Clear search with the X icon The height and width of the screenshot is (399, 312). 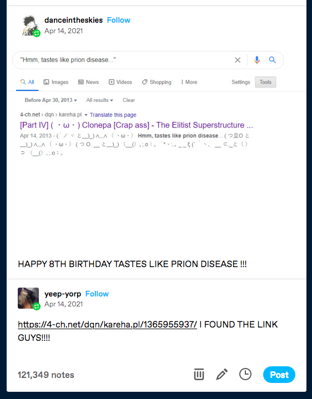coord(238,60)
